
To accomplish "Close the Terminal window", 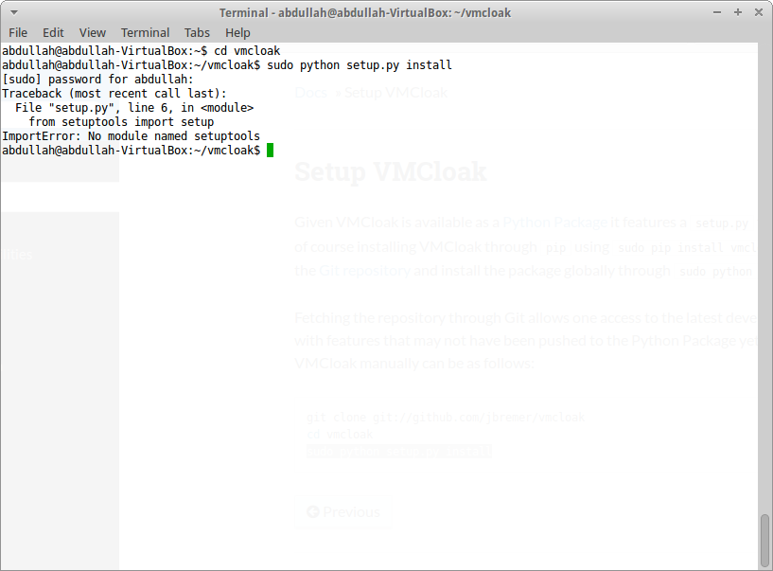I will [759, 12].
